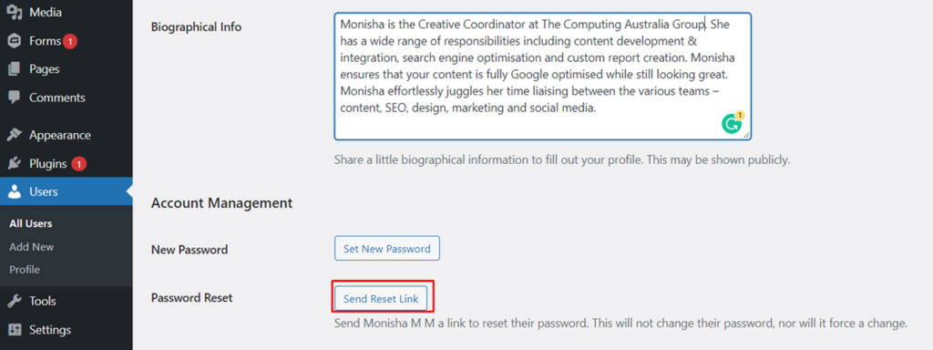
Task: Click the Set New Password button
Action: tap(386, 249)
